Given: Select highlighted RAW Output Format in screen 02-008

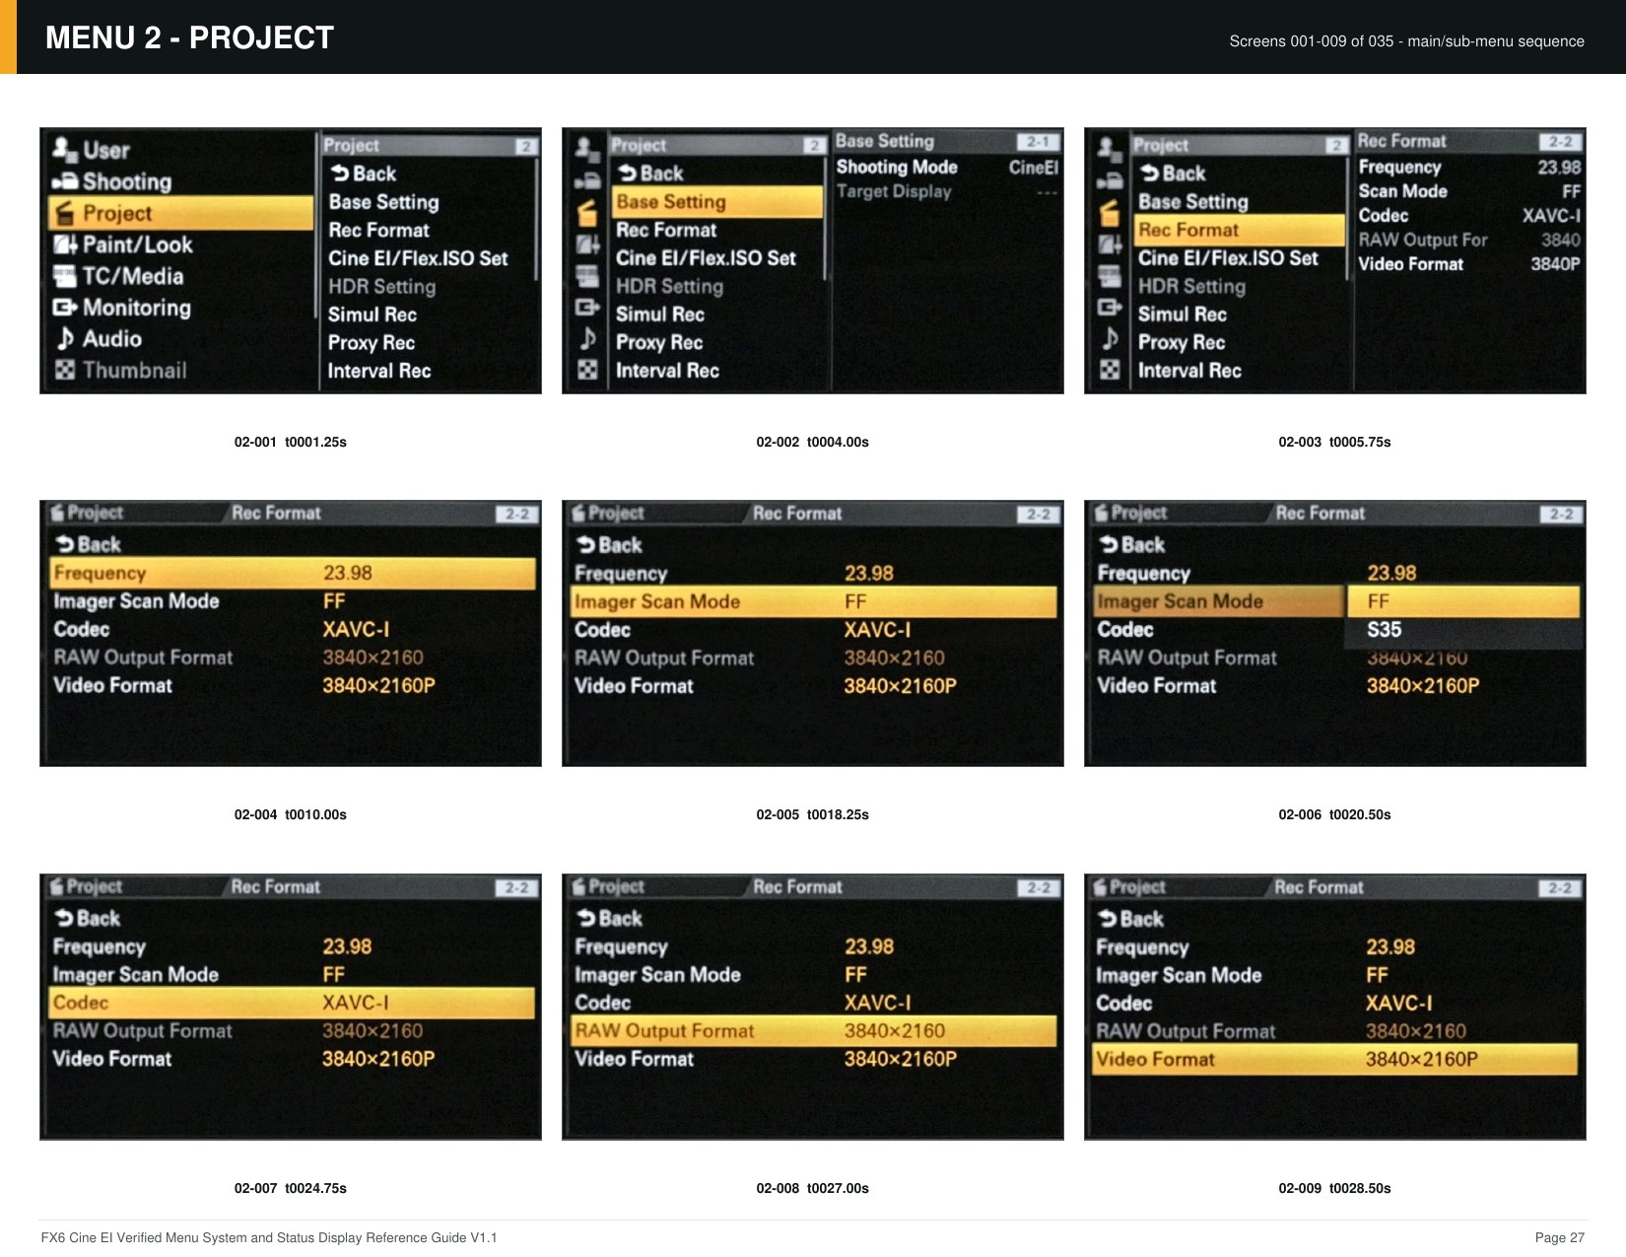Looking at the screenshot, I should (x=814, y=1031).
